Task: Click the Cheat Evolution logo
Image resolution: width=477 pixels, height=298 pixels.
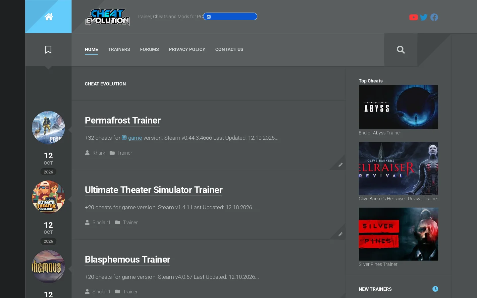Action: tap(108, 17)
